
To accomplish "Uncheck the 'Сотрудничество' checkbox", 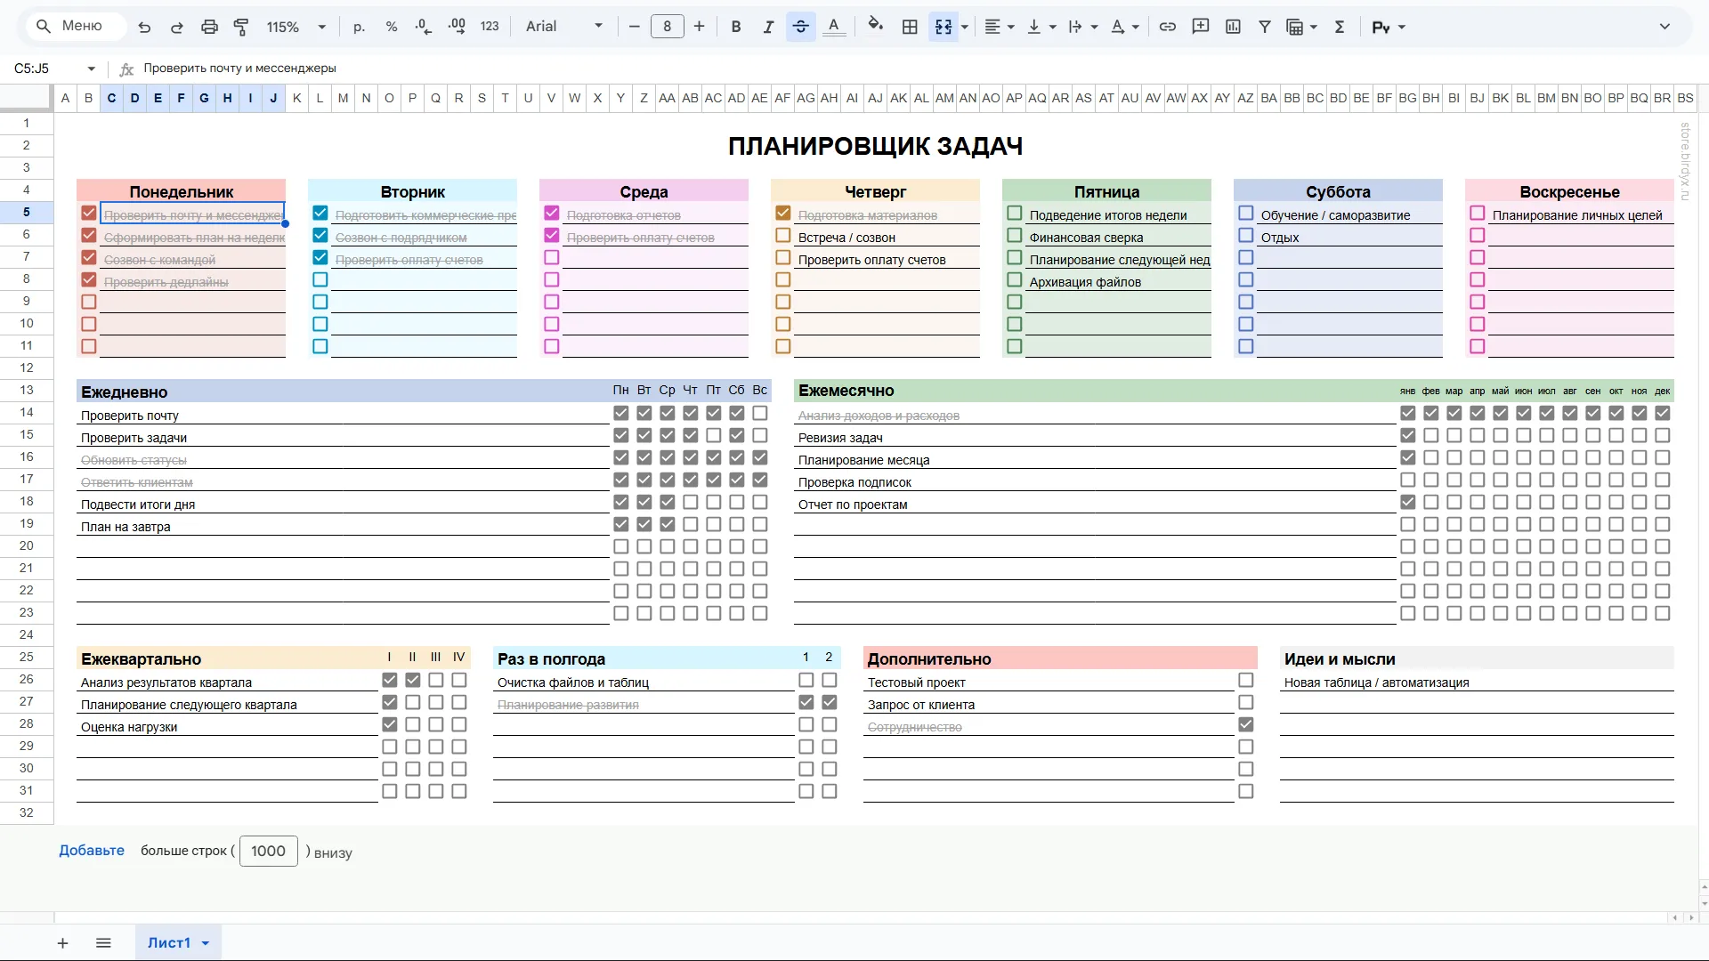I will 1246,725.
